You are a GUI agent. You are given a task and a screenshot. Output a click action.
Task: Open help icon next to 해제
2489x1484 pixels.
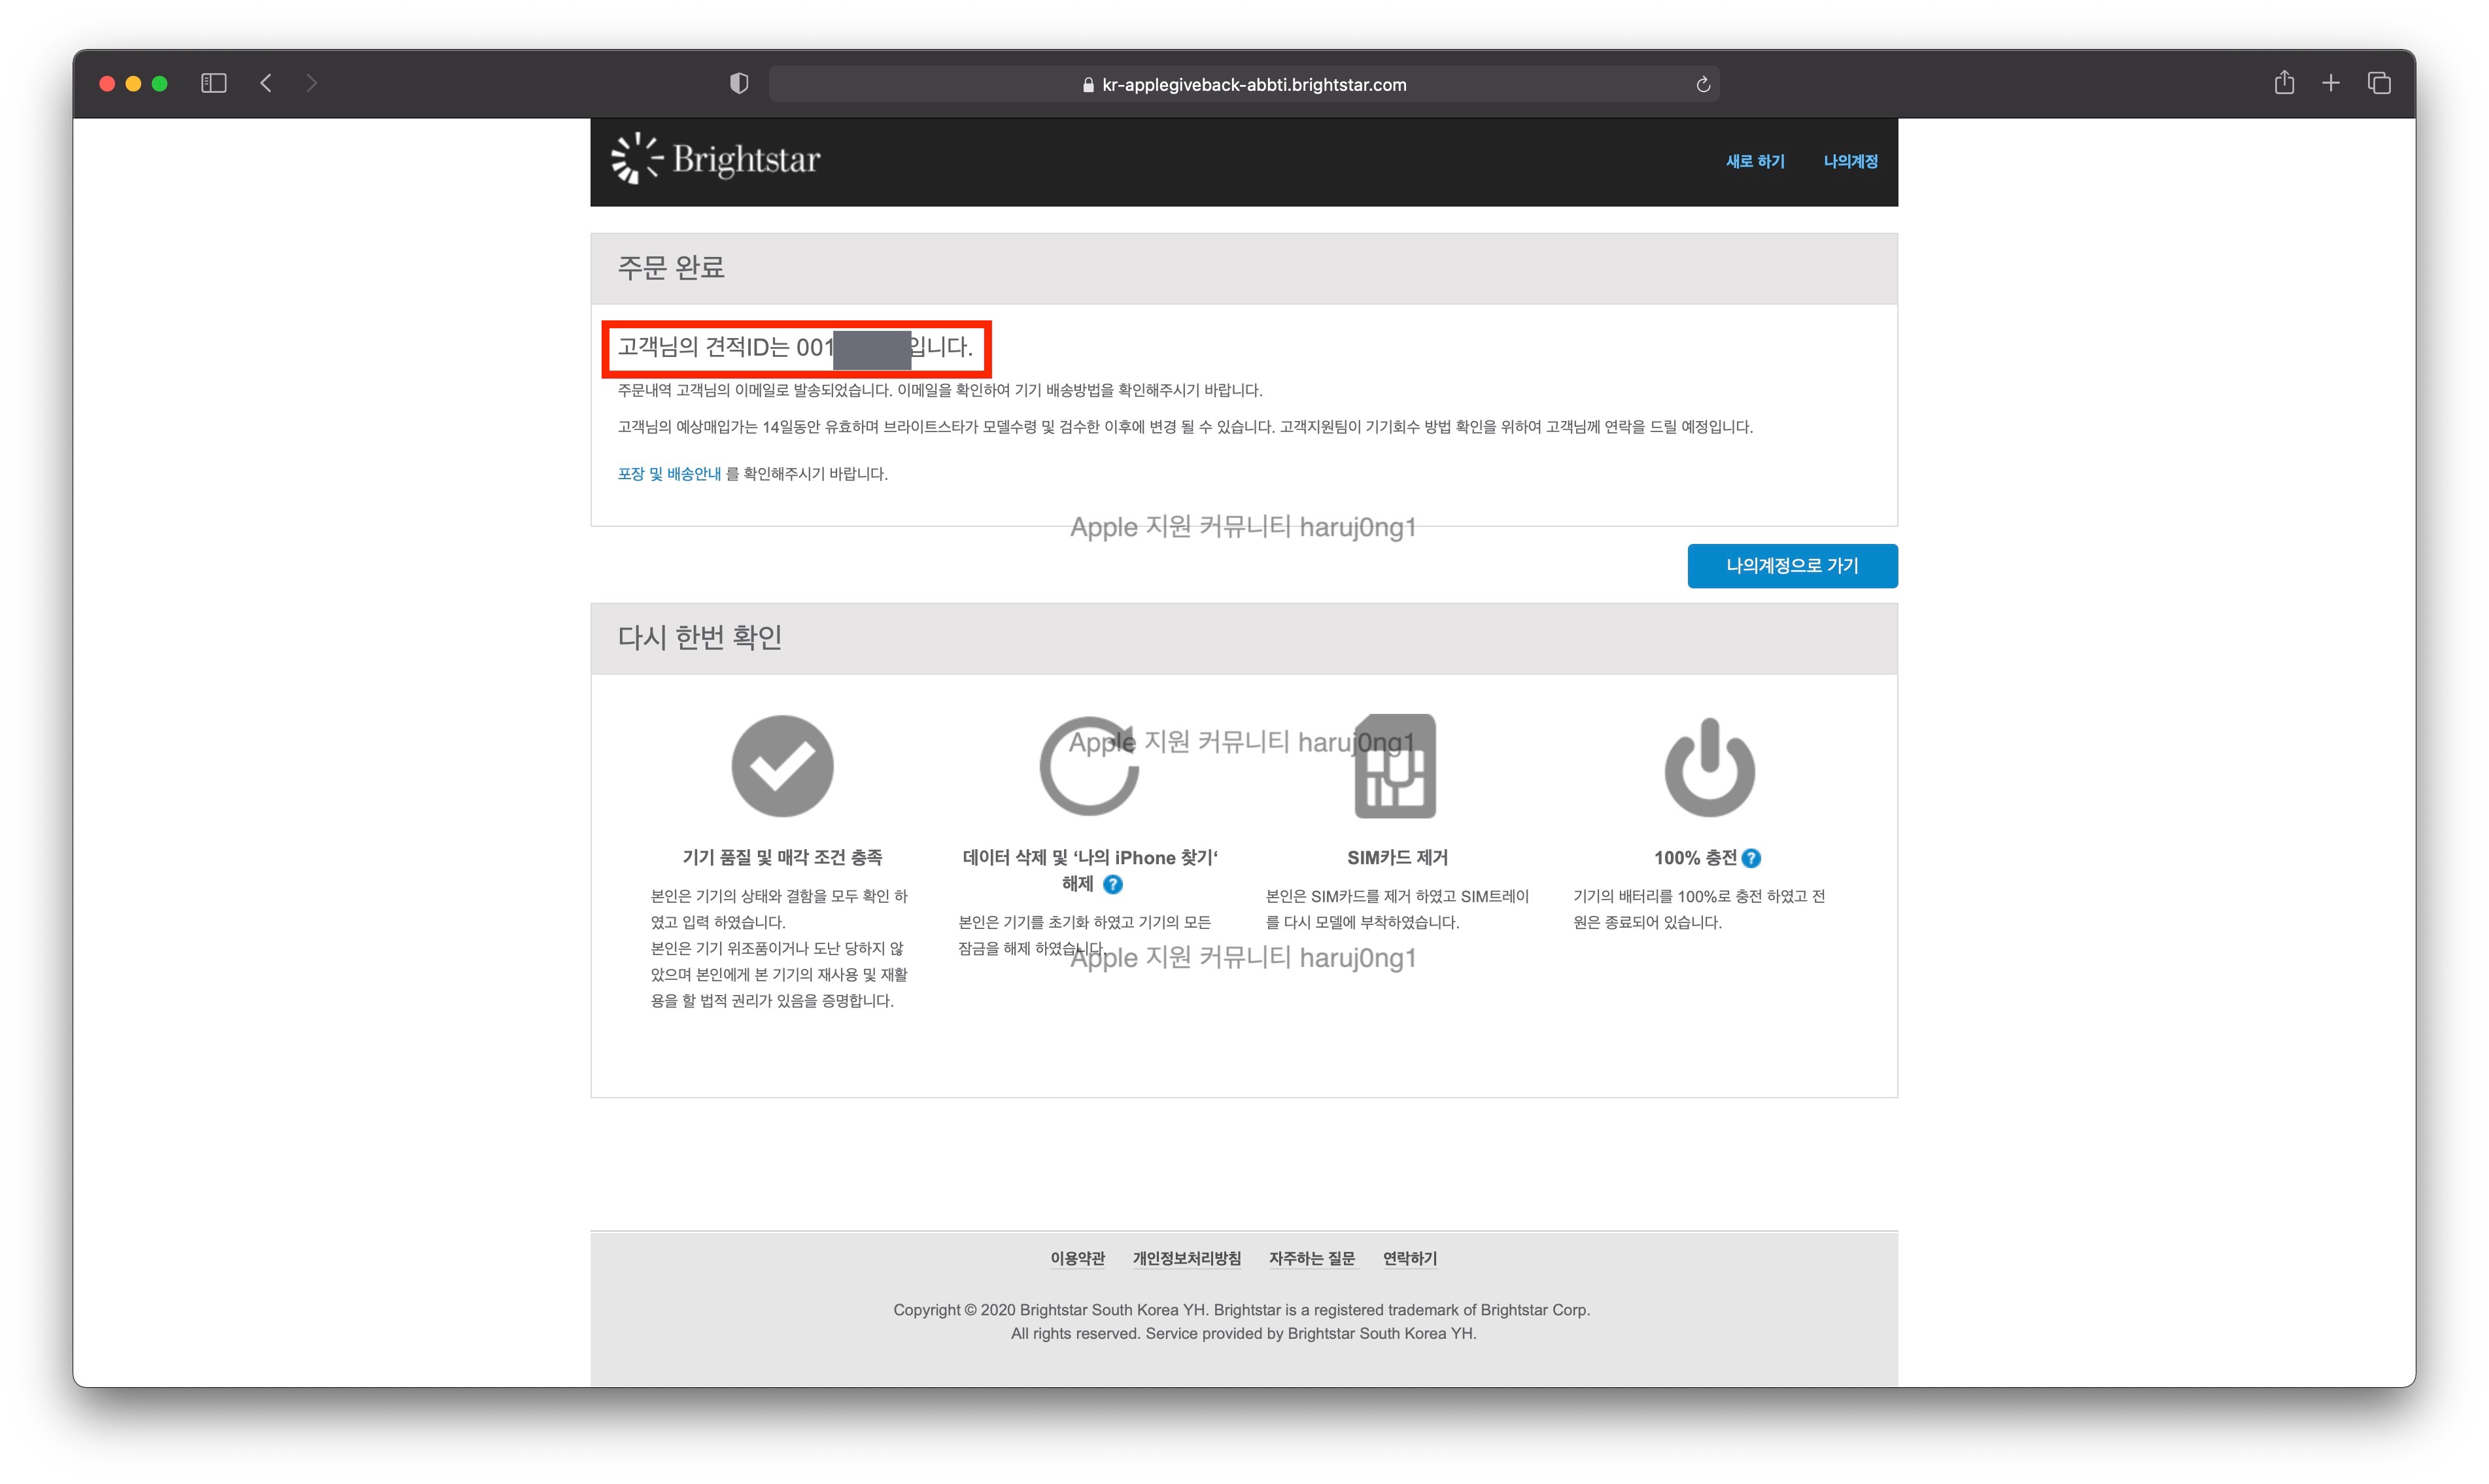pos(1112,884)
